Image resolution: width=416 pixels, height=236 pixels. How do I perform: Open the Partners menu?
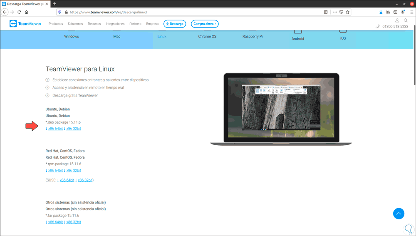tap(135, 24)
